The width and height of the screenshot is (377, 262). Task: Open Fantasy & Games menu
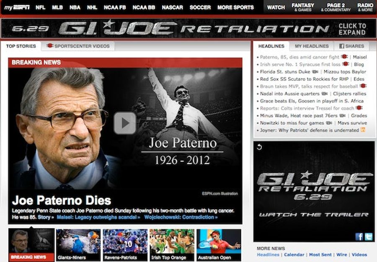tap(303, 7)
